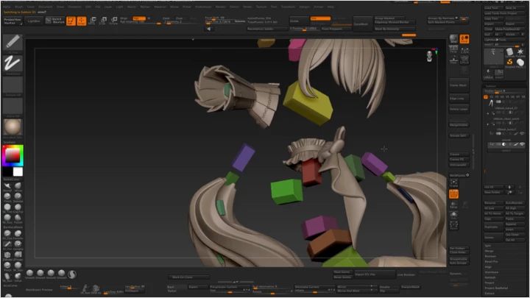The width and height of the screenshot is (530, 298).
Task: Click the head orientation gizmo in viewport
Action: (x=429, y=56)
